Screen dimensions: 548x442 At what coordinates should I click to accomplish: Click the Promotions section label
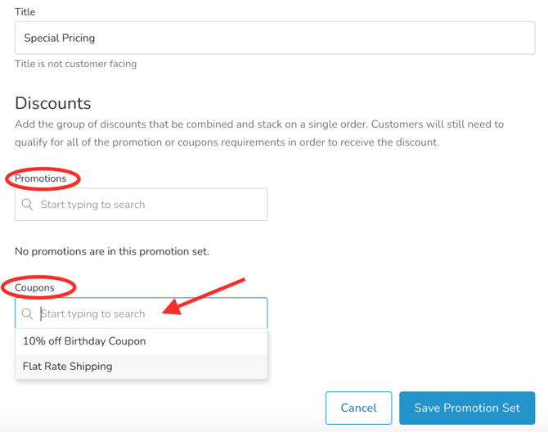[x=41, y=178]
